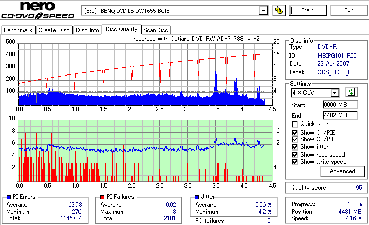This screenshot has width=369, height=225.
Task: Click the Start button
Action: click(308, 10)
